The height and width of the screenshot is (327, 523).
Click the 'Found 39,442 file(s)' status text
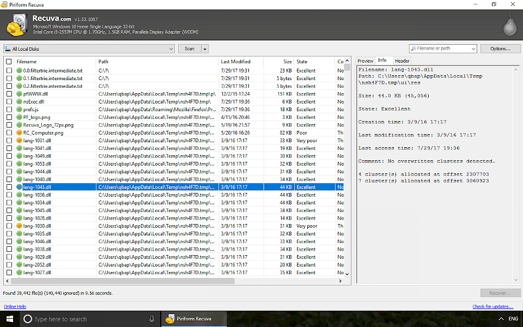[x=58, y=293]
